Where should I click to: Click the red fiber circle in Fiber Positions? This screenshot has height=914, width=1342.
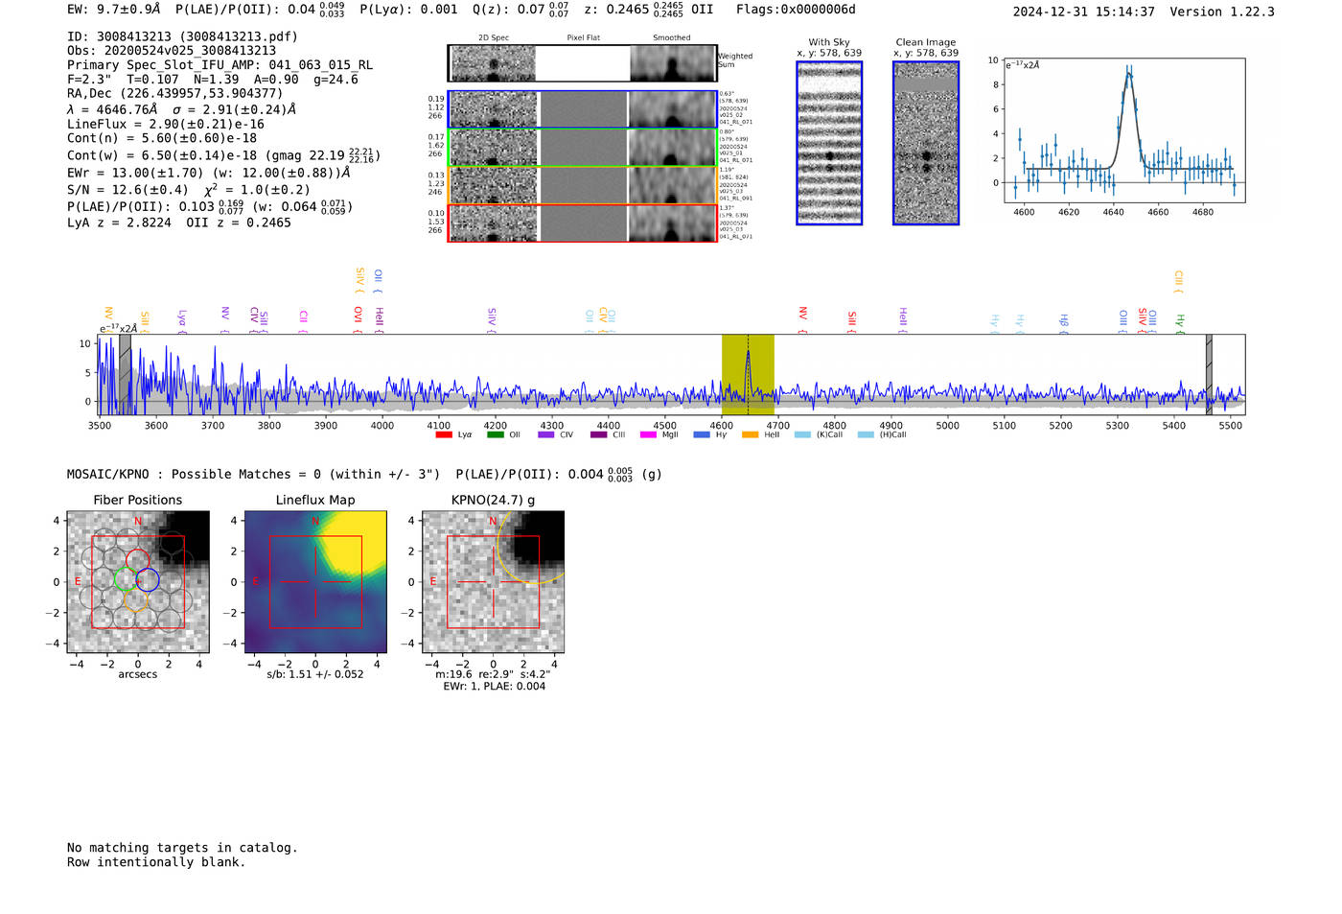(137, 561)
